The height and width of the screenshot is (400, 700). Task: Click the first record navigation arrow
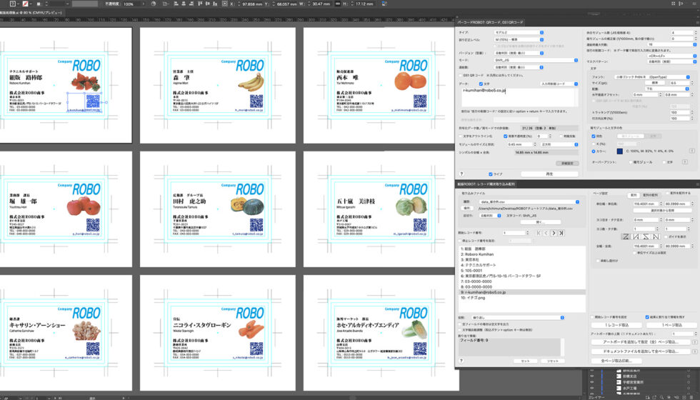point(540,233)
